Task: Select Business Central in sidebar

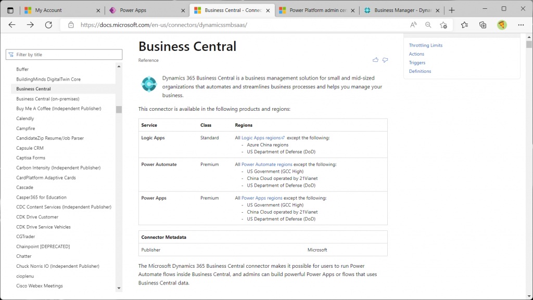Action: pos(33,89)
